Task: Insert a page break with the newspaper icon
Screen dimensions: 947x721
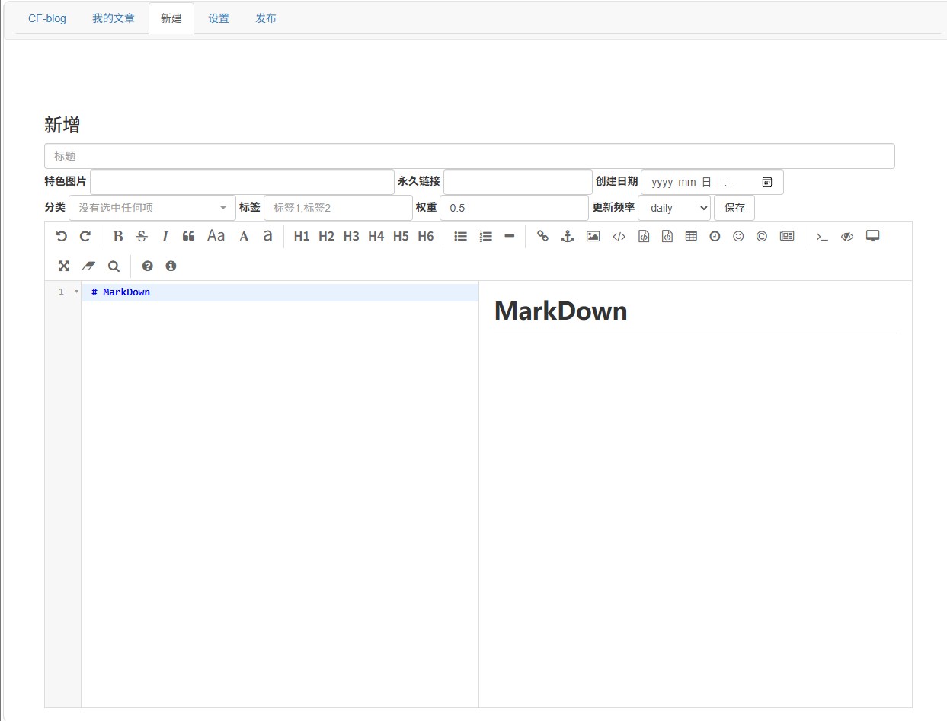Action: [x=787, y=236]
